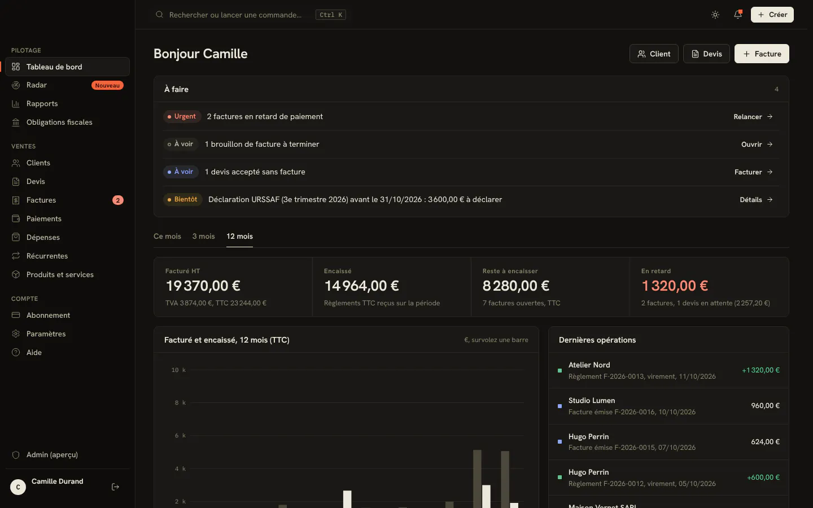Open the Paiements page
813x508 pixels.
pyautogui.click(x=68, y=219)
